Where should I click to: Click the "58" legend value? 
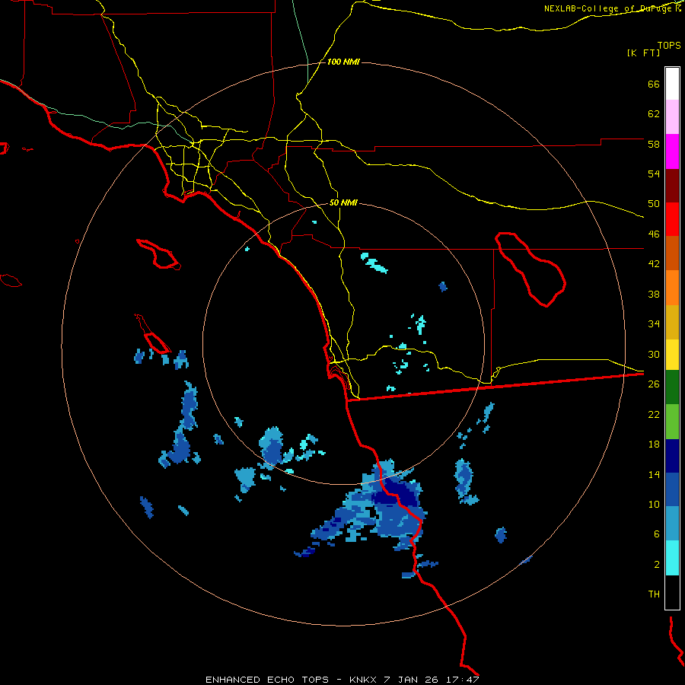654,144
